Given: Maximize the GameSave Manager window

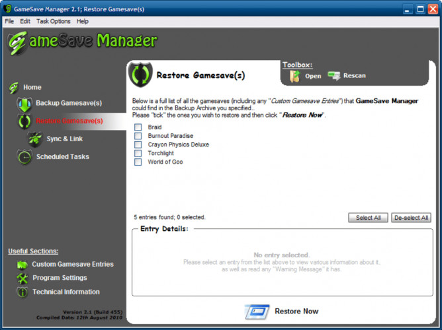Looking at the screenshot, I should (420, 9).
